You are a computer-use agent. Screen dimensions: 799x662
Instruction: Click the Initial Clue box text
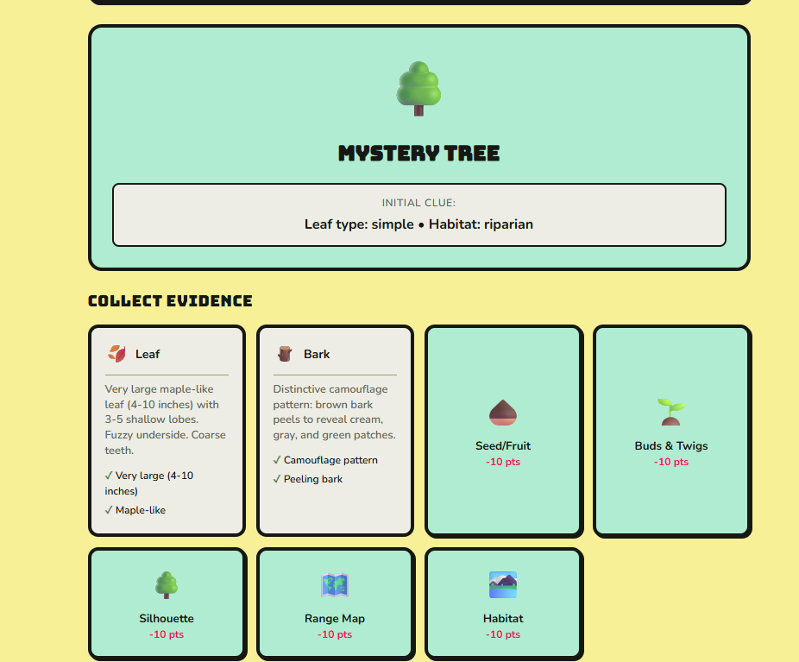click(418, 224)
